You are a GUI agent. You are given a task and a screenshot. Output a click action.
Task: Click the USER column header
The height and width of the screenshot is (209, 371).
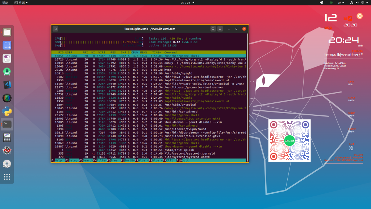coord(68,52)
